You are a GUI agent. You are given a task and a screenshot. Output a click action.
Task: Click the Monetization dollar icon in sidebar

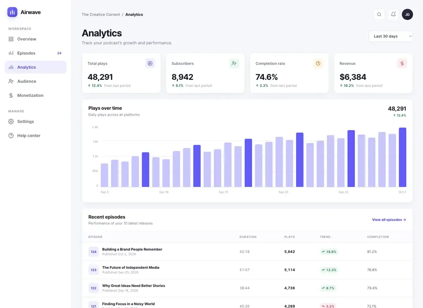coord(11,95)
